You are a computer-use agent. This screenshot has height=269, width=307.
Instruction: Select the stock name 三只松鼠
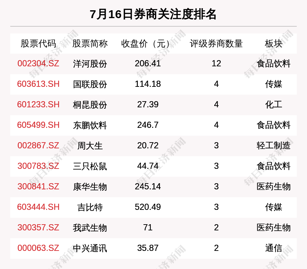pyautogui.click(x=90, y=166)
